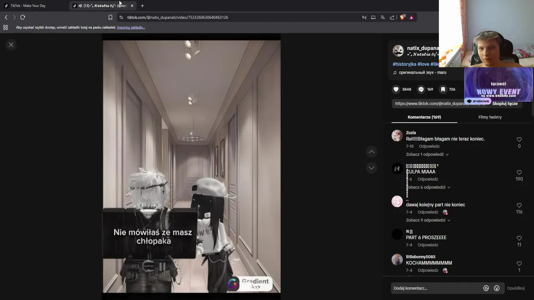Open comments using the bubble icon with 169

[421, 89]
